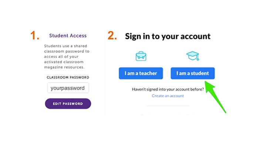This screenshot has width=259, height=148.
Task: Select the student sign-in option the arrow indicates
Action: 192,73
